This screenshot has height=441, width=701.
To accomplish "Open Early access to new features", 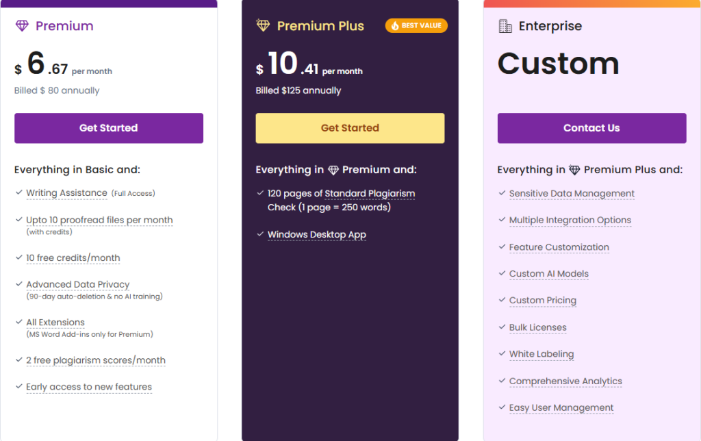I will (x=89, y=387).
